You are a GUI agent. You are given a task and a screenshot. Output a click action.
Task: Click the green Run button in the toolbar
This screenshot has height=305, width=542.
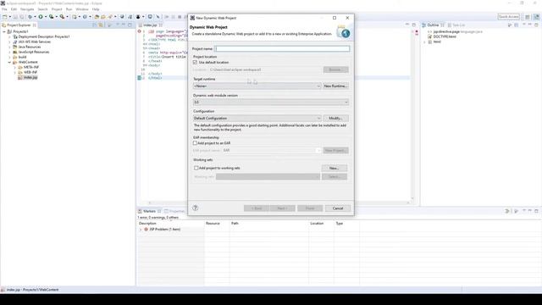(41, 17)
